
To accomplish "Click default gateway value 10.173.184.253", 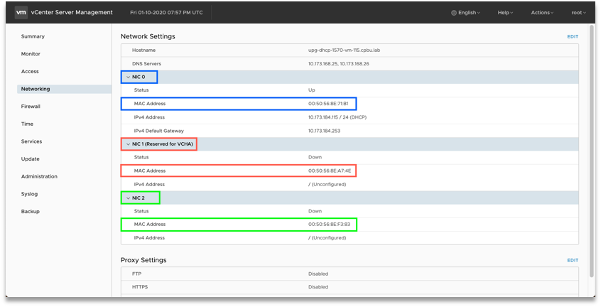I will (324, 131).
